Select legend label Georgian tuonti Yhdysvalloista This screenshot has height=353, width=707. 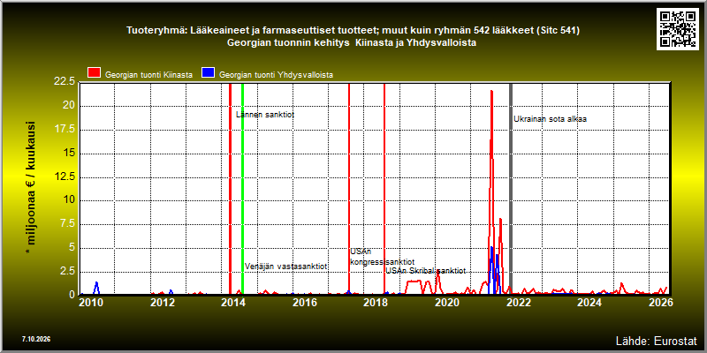coord(276,75)
